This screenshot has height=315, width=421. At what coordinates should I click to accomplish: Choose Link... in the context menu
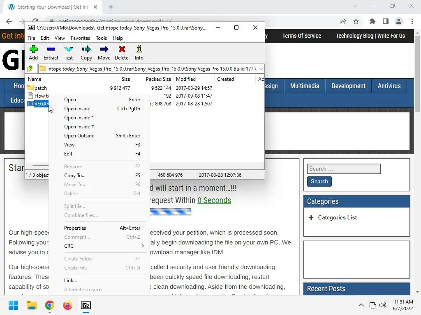coord(99,281)
